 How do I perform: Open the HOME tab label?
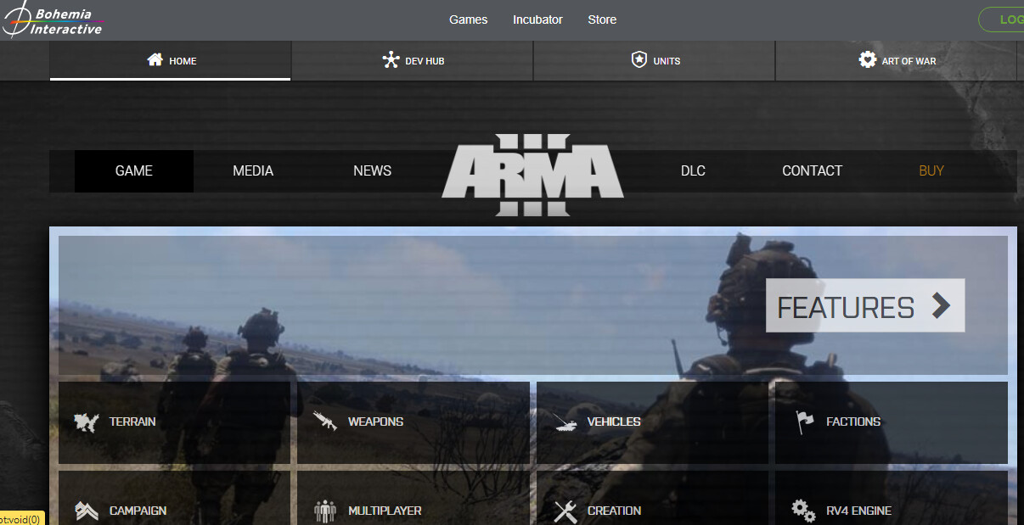pyautogui.click(x=183, y=61)
